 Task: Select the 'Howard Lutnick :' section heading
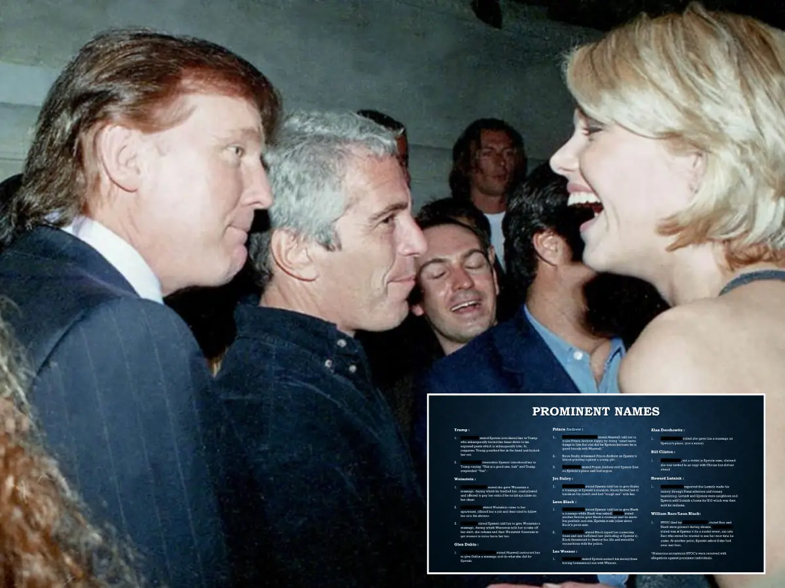click(668, 478)
